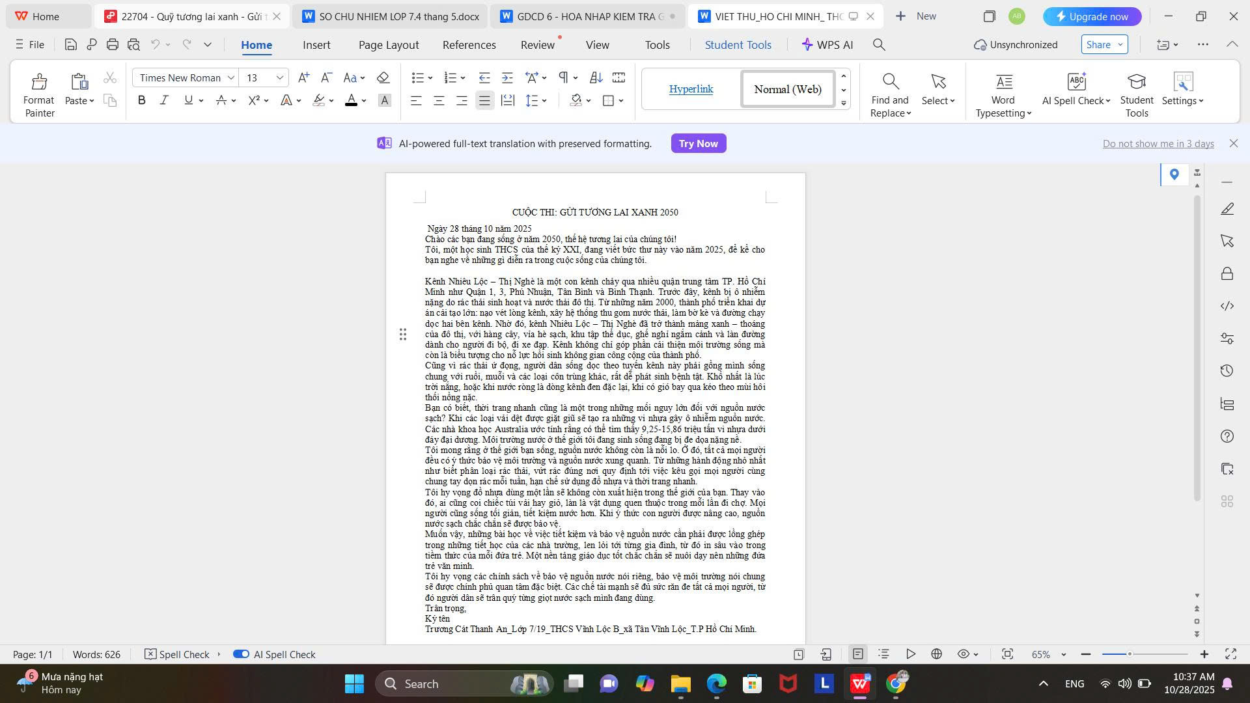This screenshot has width=1250, height=703.
Task: Click the Increase Font Size icon
Action: 303,78
